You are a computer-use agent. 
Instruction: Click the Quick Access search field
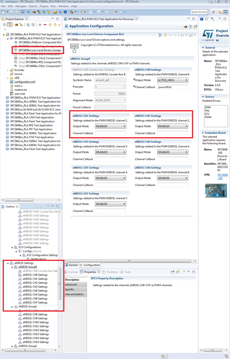click(199, 12)
